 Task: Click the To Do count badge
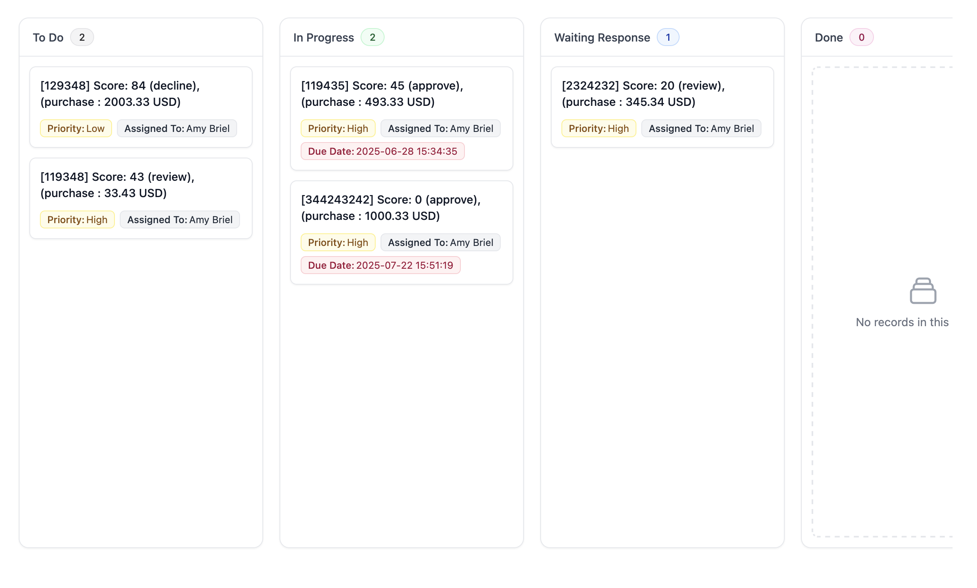(x=82, y=37)
